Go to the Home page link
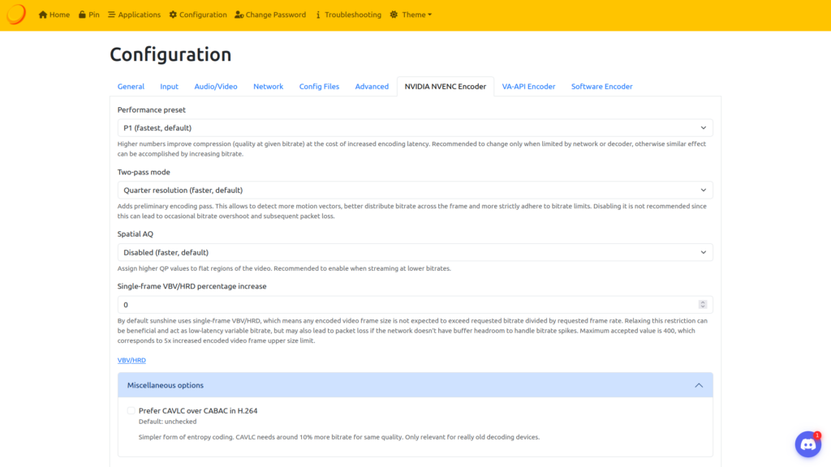Image resolution: width=831 pixels, height=467 pixels. (54, 15)
